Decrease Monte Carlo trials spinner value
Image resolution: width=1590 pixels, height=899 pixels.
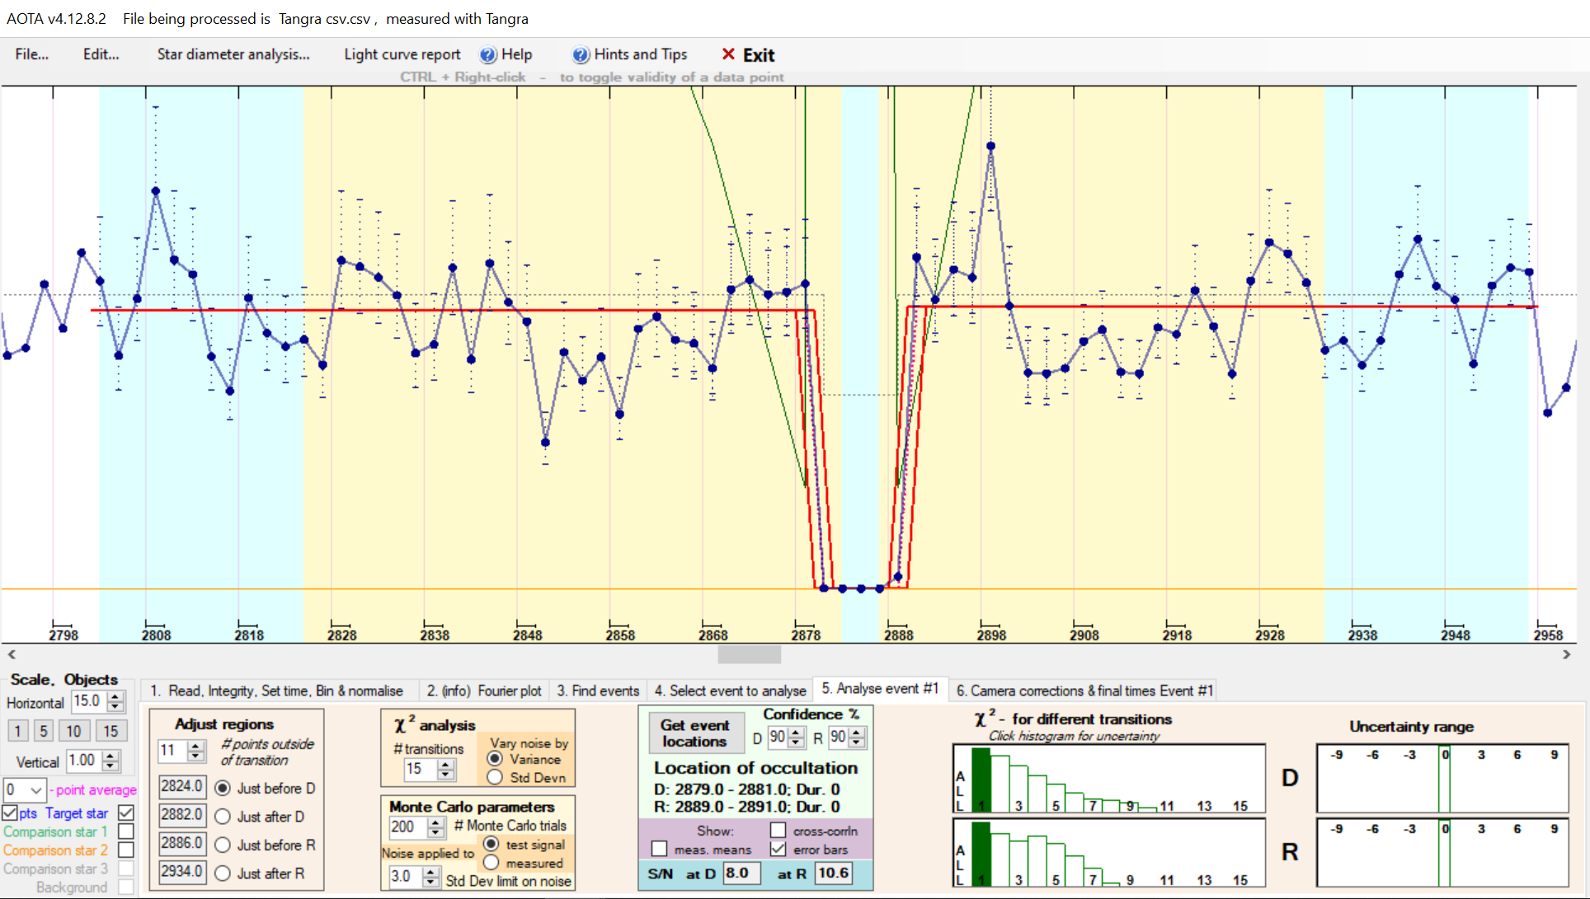[436, 832]
